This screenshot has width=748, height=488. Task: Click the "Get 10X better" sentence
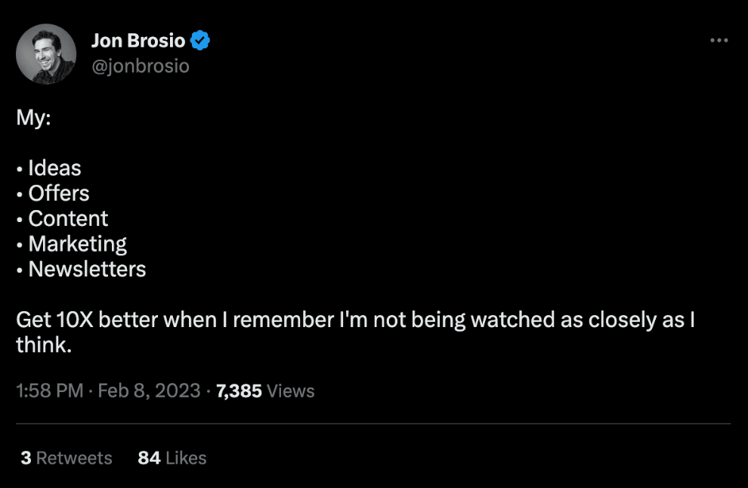(x=355, y=320)
